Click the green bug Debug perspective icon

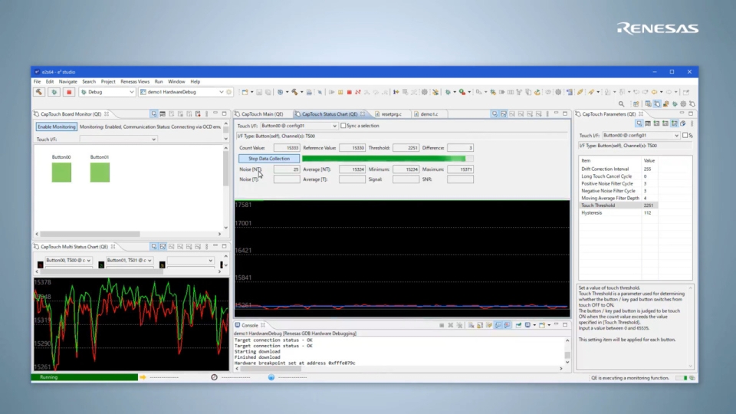(x=675, y=103)
